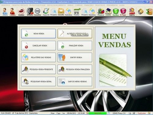Open the FINANCEIRO menu
This screenshot has width=153, height=115.
[89, 5]
